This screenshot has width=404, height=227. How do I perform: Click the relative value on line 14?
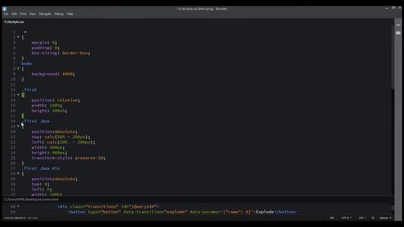(x=68, y=100)
